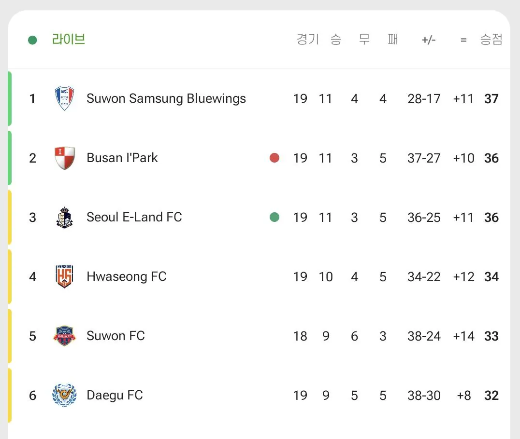Open the Hwaseong FC team link
This screenshot has width=520, height=439.
pos(126,277)
